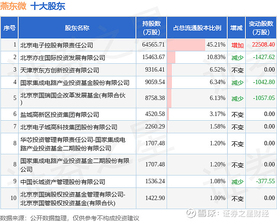
Task: Click holdings value 9059.54
Action: click(x=155, y=82)
